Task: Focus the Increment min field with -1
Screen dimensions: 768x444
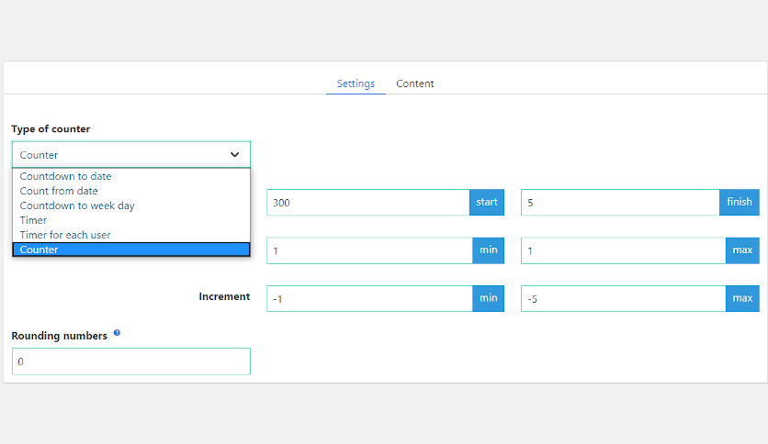Action: pos(369,298)
